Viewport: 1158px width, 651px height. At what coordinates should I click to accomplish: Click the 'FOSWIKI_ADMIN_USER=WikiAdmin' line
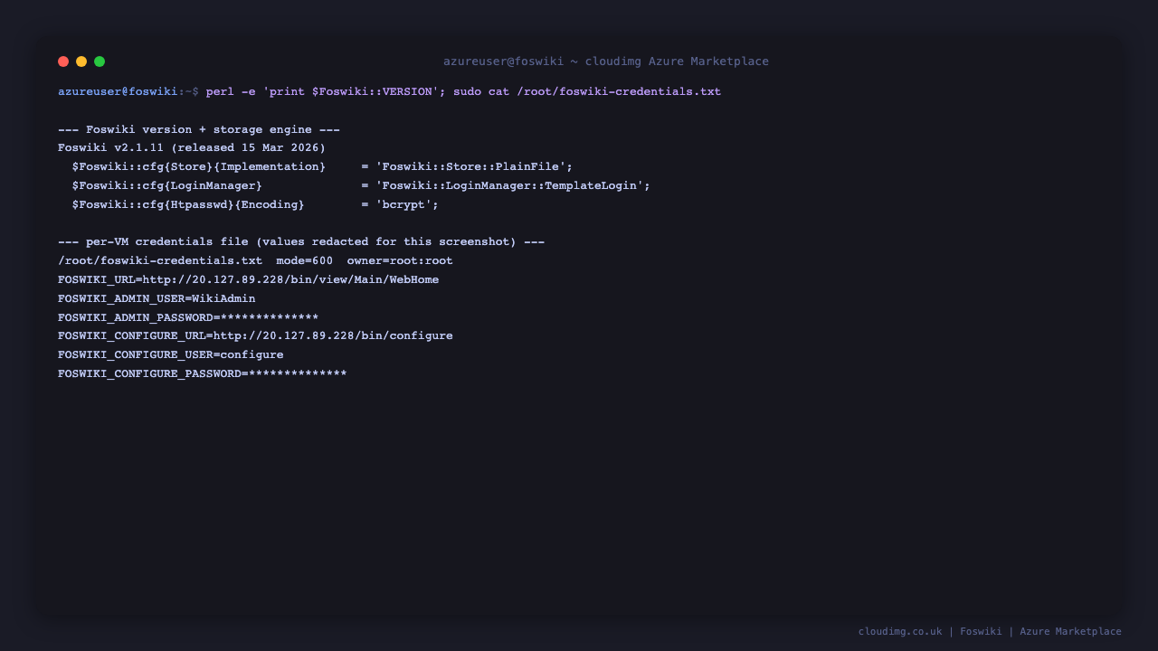click(x=157, y=298)
